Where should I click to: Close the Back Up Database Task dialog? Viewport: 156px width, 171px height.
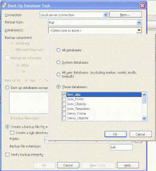142,6
